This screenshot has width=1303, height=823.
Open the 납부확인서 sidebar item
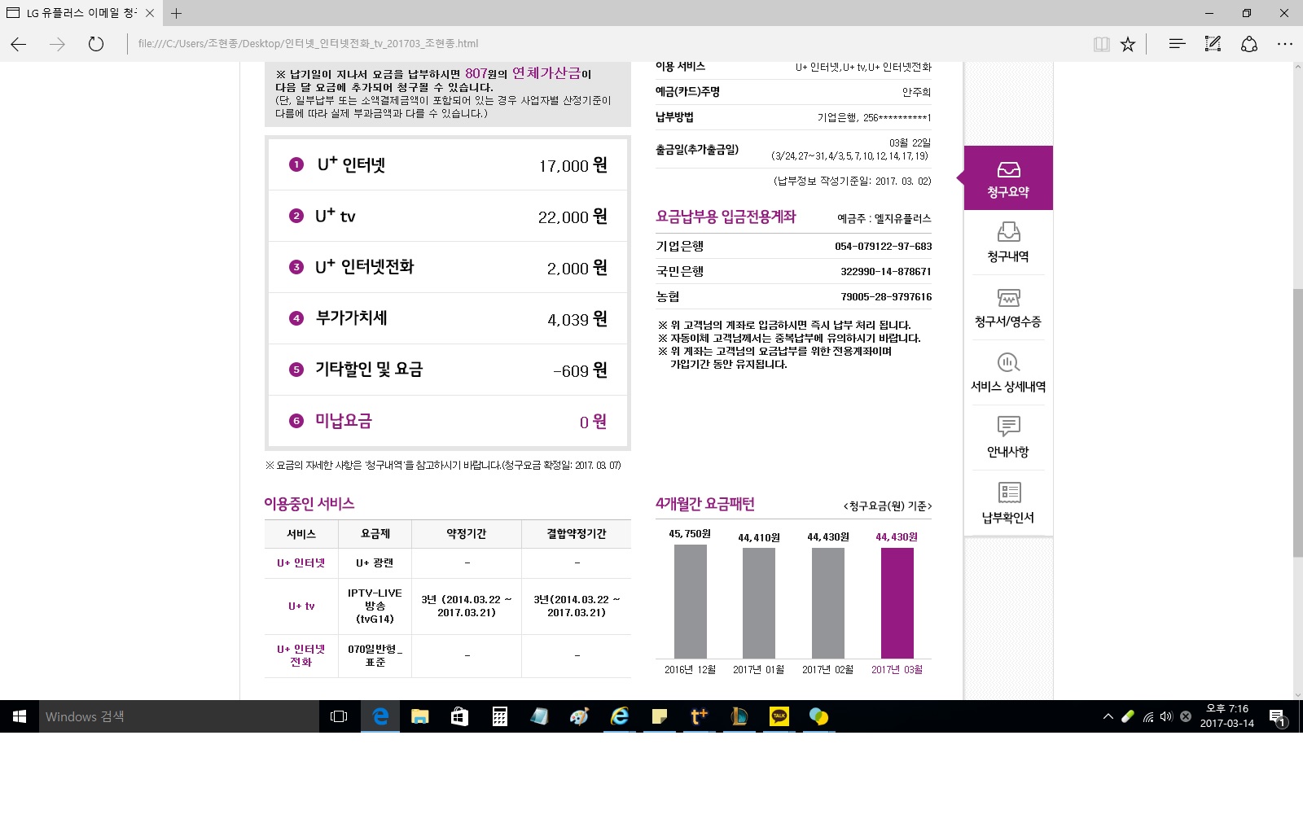[x=1008, y=502]
